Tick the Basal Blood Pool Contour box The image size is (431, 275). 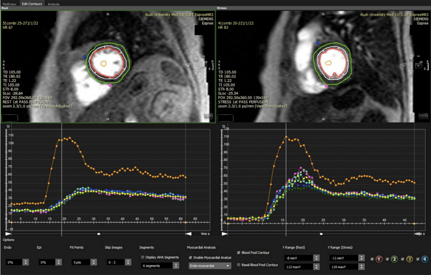tap(239, 265)
